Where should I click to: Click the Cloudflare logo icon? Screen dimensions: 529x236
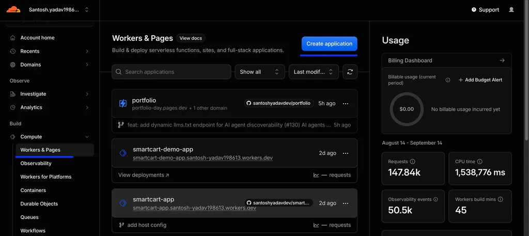pos(13,9)
